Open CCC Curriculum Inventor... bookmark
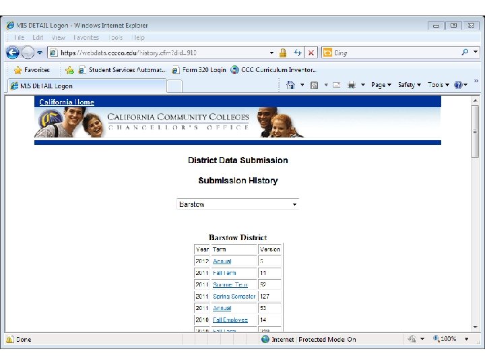The width and height of the screenshot is (485, 364). point(274,70)
